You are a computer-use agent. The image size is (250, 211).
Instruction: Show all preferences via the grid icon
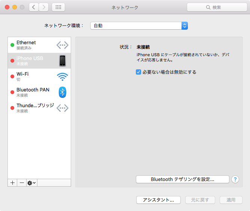(x=58, y=7)
